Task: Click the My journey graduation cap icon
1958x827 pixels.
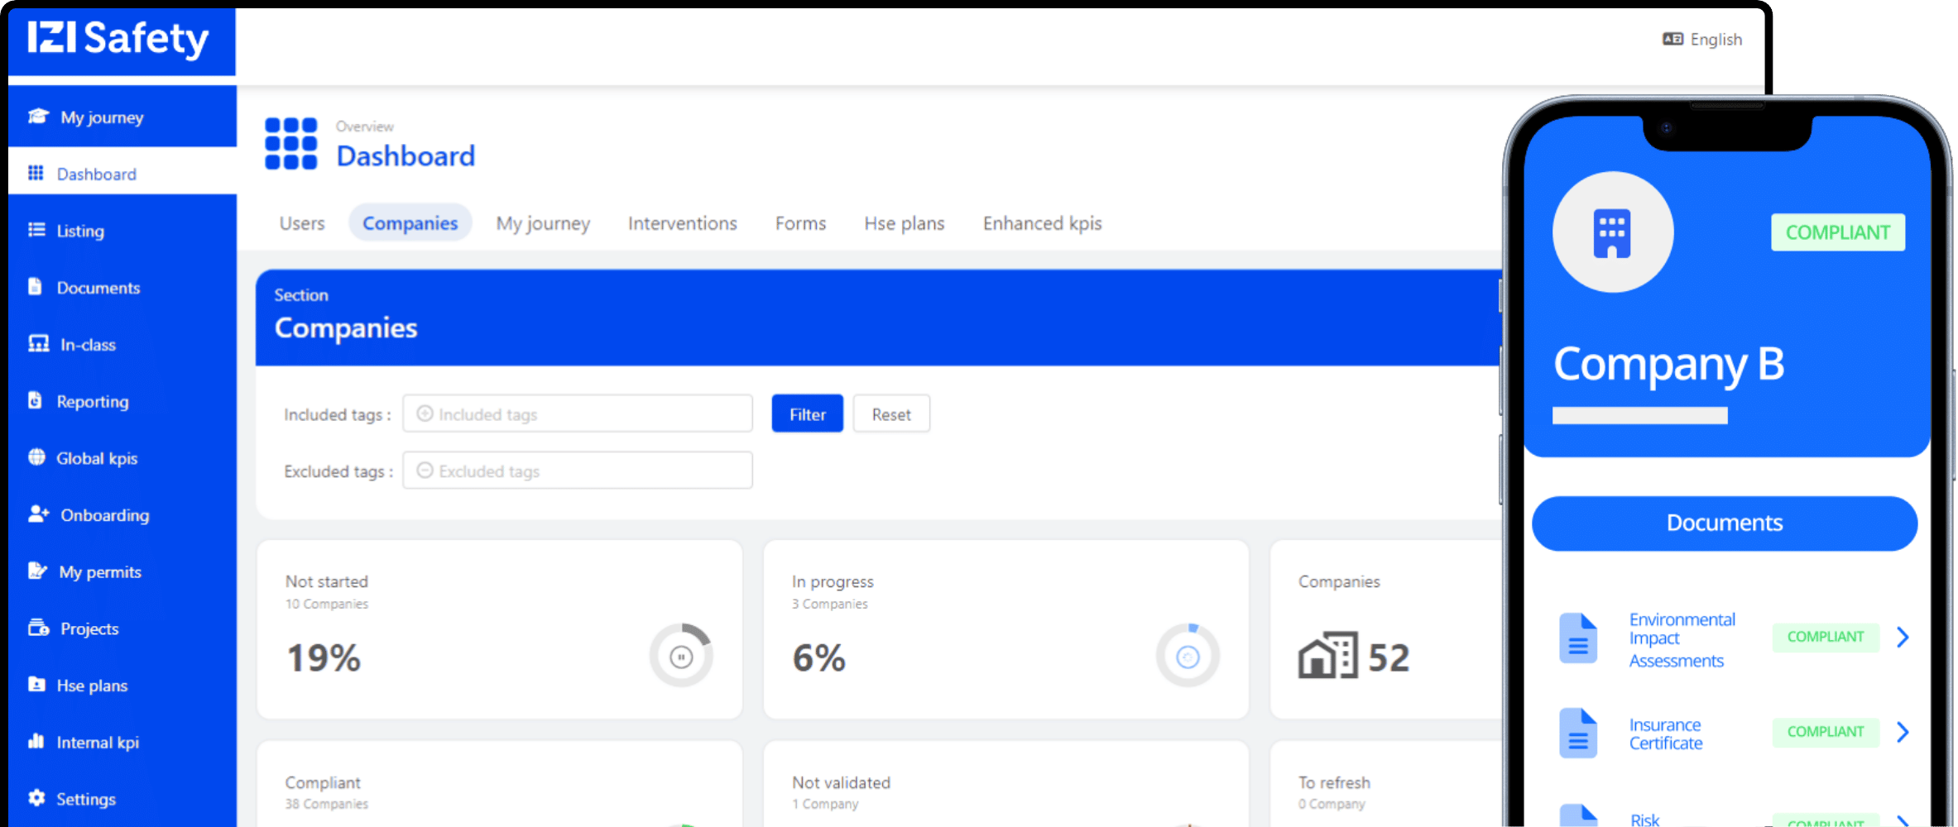Action: [x=38, y=117]
